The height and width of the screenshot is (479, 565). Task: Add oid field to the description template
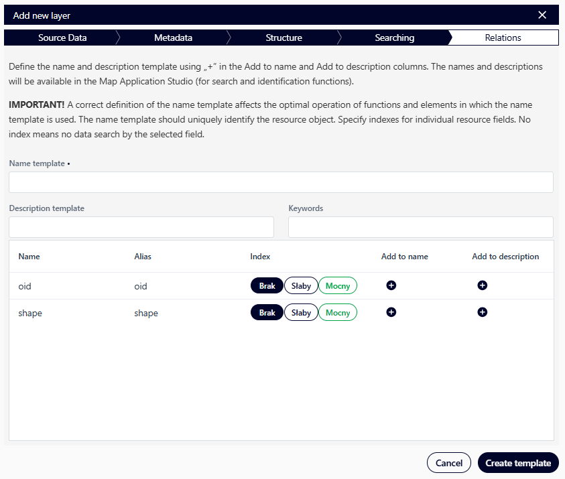[x=482, y=285]
